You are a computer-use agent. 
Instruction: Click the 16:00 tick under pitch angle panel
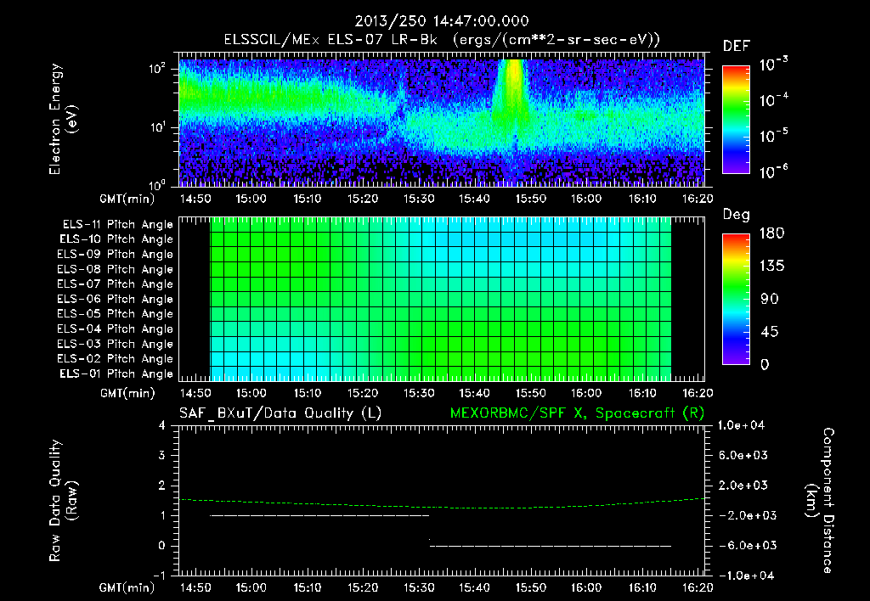(586, 393)
